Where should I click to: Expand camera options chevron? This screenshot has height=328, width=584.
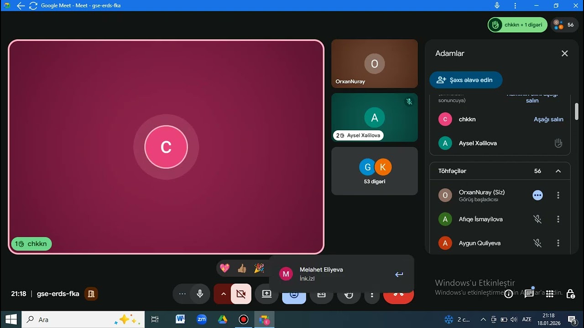click(x=224, y=294)
